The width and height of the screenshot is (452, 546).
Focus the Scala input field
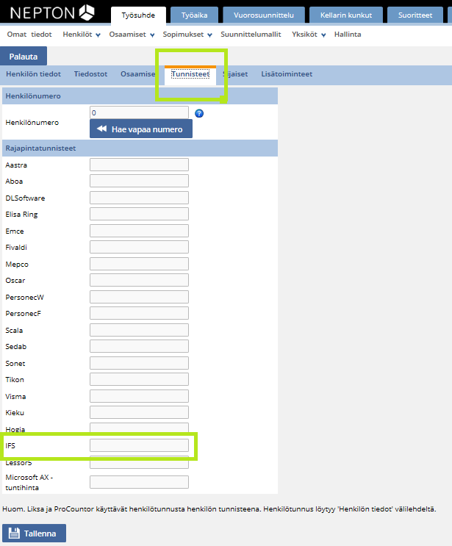pos(140,330)
